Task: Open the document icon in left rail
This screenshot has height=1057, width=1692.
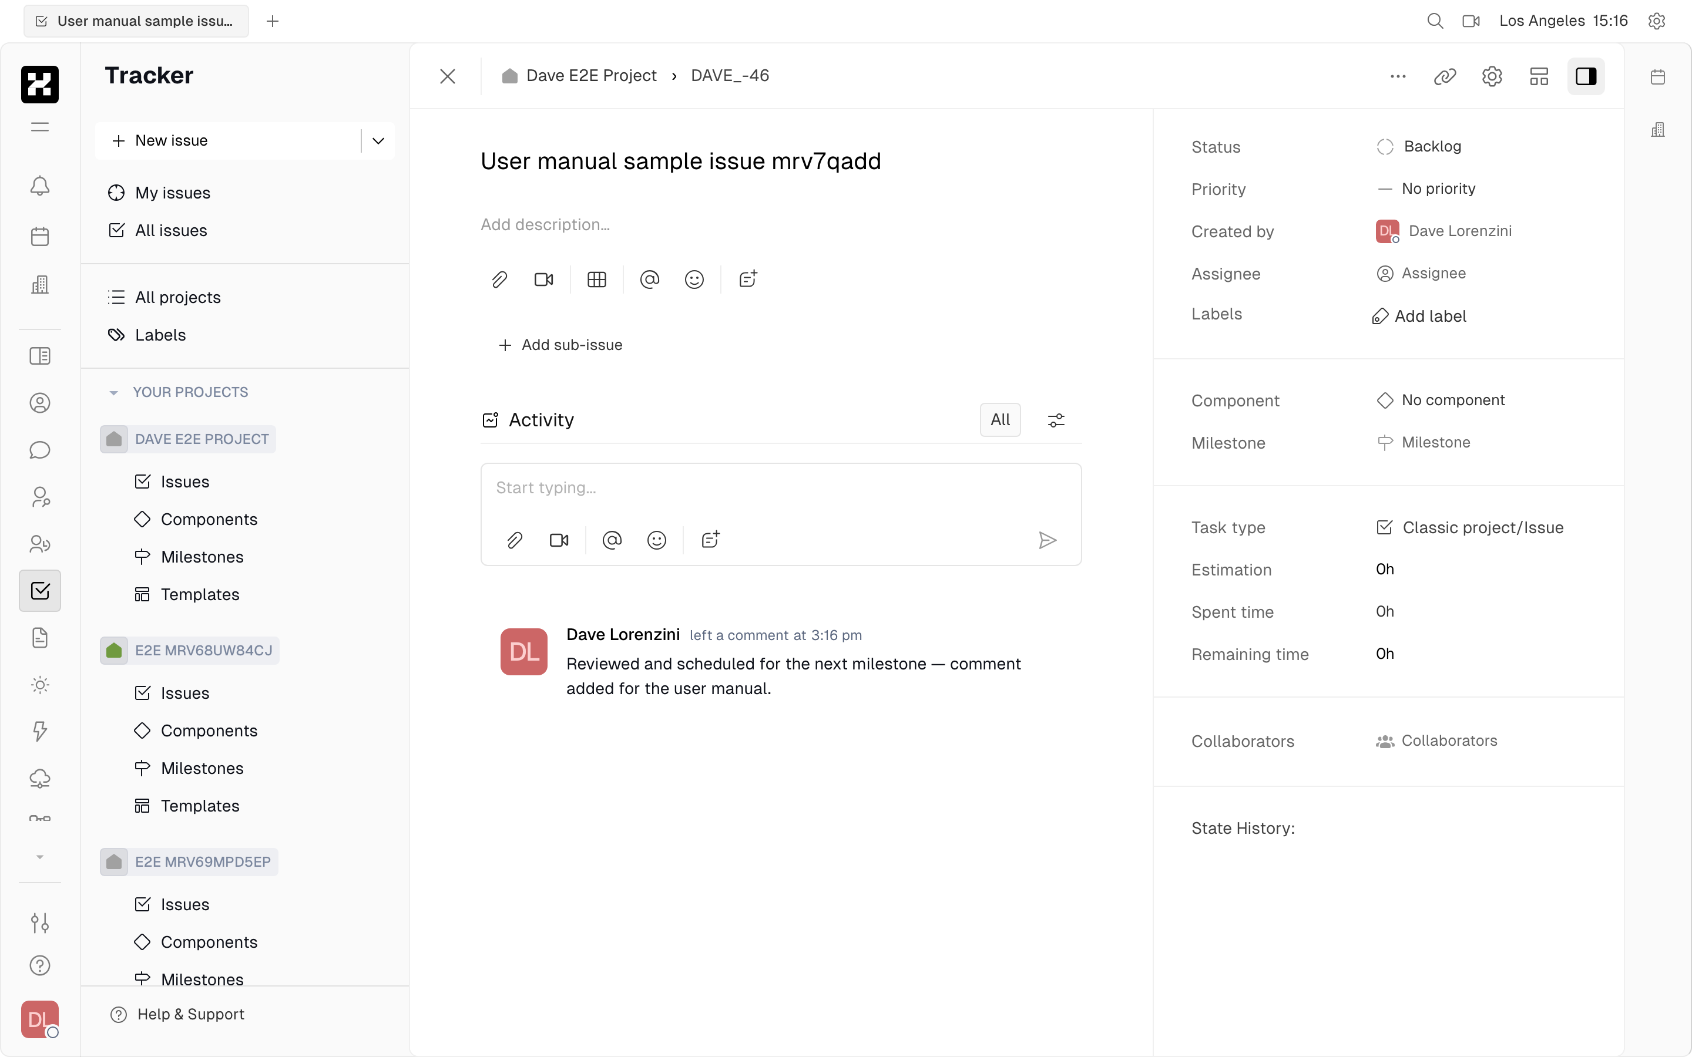Action: 40,638
